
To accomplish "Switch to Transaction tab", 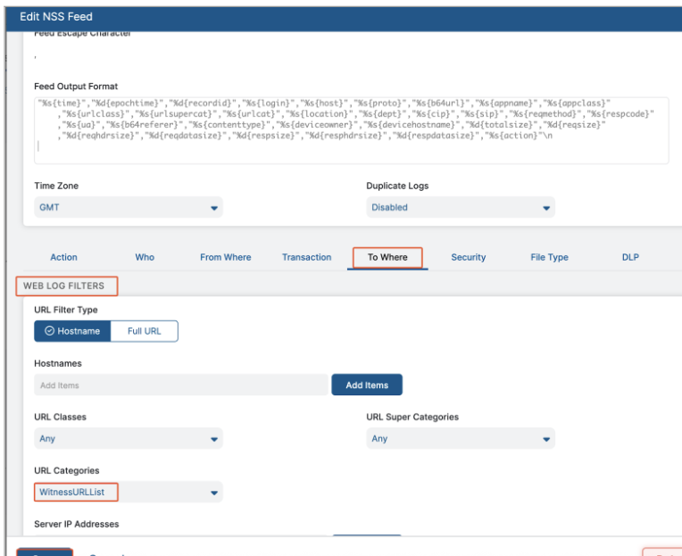I will 307,257.
